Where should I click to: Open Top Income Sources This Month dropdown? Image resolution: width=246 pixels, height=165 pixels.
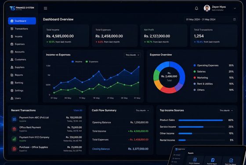tap(226, 110)
